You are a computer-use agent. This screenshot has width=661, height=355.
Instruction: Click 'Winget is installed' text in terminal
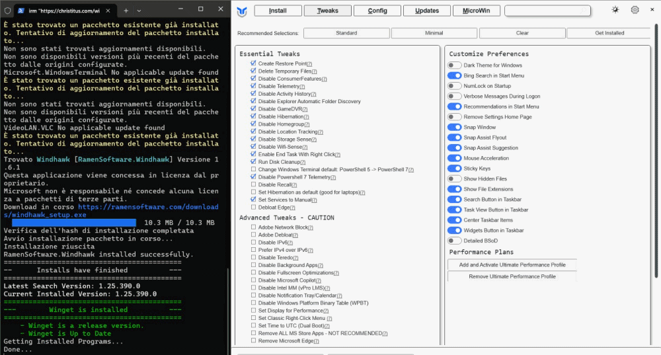88,310
